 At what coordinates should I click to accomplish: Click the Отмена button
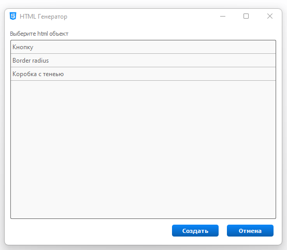click(250, 231)
